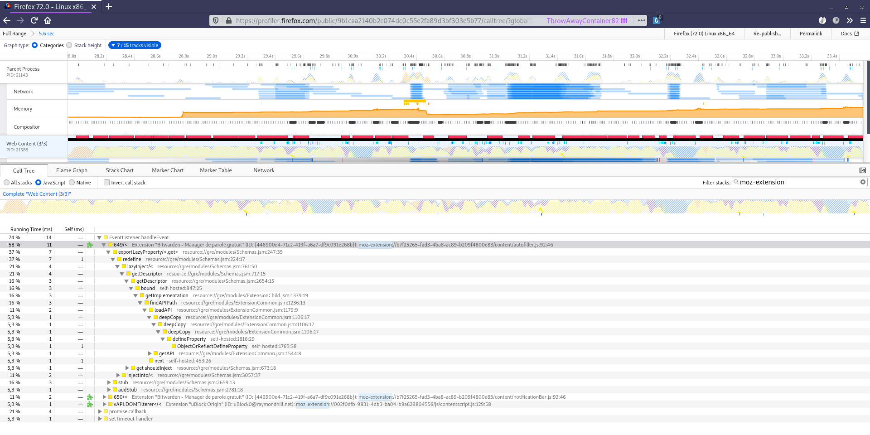This screenshot has height=435, width=870.
Task: Open the home page
Action: [x=48, y=20]
